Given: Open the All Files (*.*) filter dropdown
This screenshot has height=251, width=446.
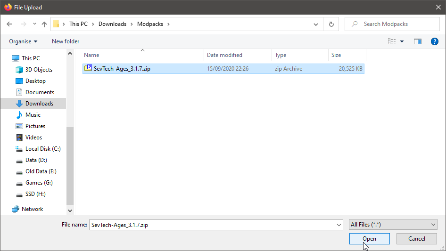Looking at the screenshot, I should click(393, 225).
